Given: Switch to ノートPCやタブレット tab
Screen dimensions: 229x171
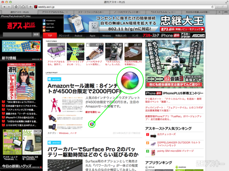Looking at the screenshot, I should [127, 12].
